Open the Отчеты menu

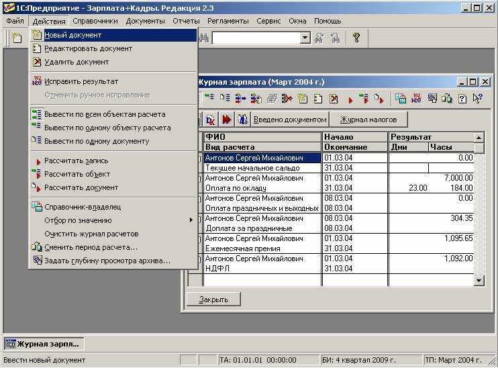click(x=186, y=21)
